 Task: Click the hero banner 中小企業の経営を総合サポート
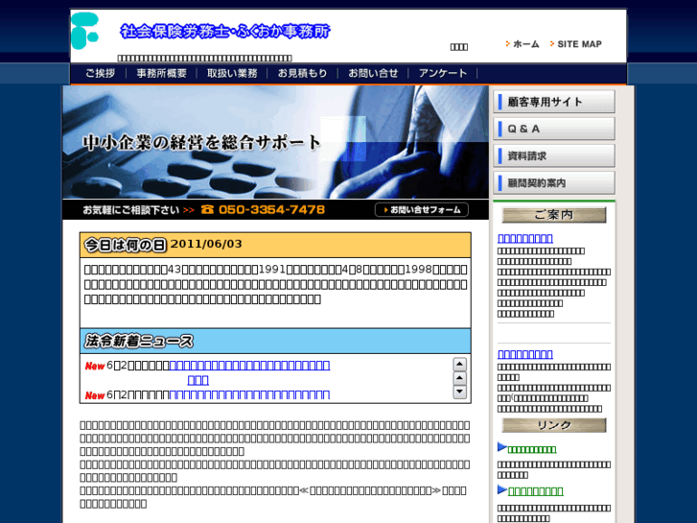pos(275,142)
